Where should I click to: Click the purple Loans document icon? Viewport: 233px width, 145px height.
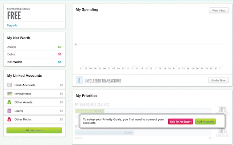[x=9, y=111]
